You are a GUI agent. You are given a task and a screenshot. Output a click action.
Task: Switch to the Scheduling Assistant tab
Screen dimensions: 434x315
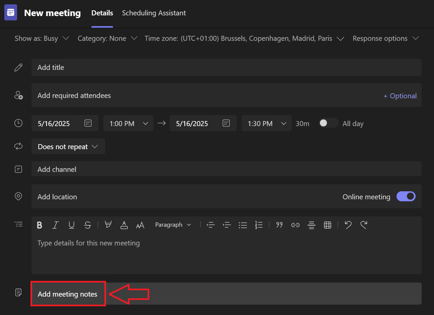click(154, 13)
